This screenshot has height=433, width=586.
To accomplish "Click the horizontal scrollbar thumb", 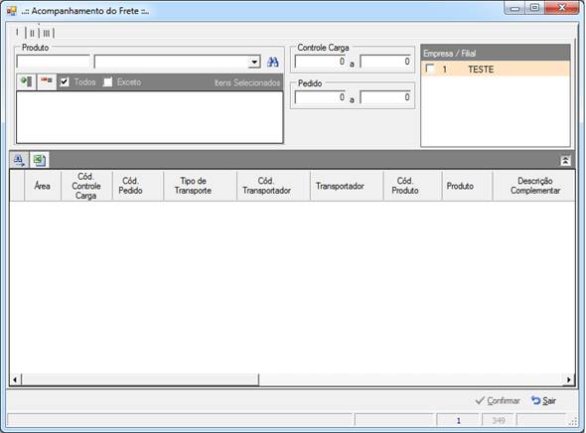I will 140,379.
